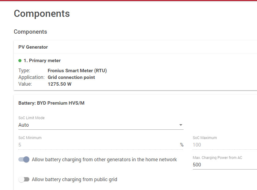Click the "Allow battery charging from other generators" text
This screenshot has height=190, width=257.
[x=104, y=159]
